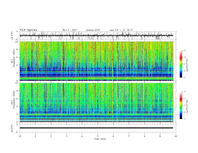The height and width of the screenshot is (153, 198).
Task: Click the 'VLF Spectra' title text
Action: (28, 30)
